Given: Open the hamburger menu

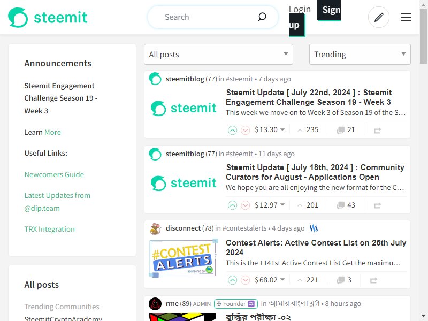Looking at the screenshot, I should [406, 17].
